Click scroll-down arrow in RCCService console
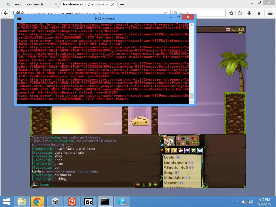The height and width of the screenshot is (207, 276). [x=192, y=101]
